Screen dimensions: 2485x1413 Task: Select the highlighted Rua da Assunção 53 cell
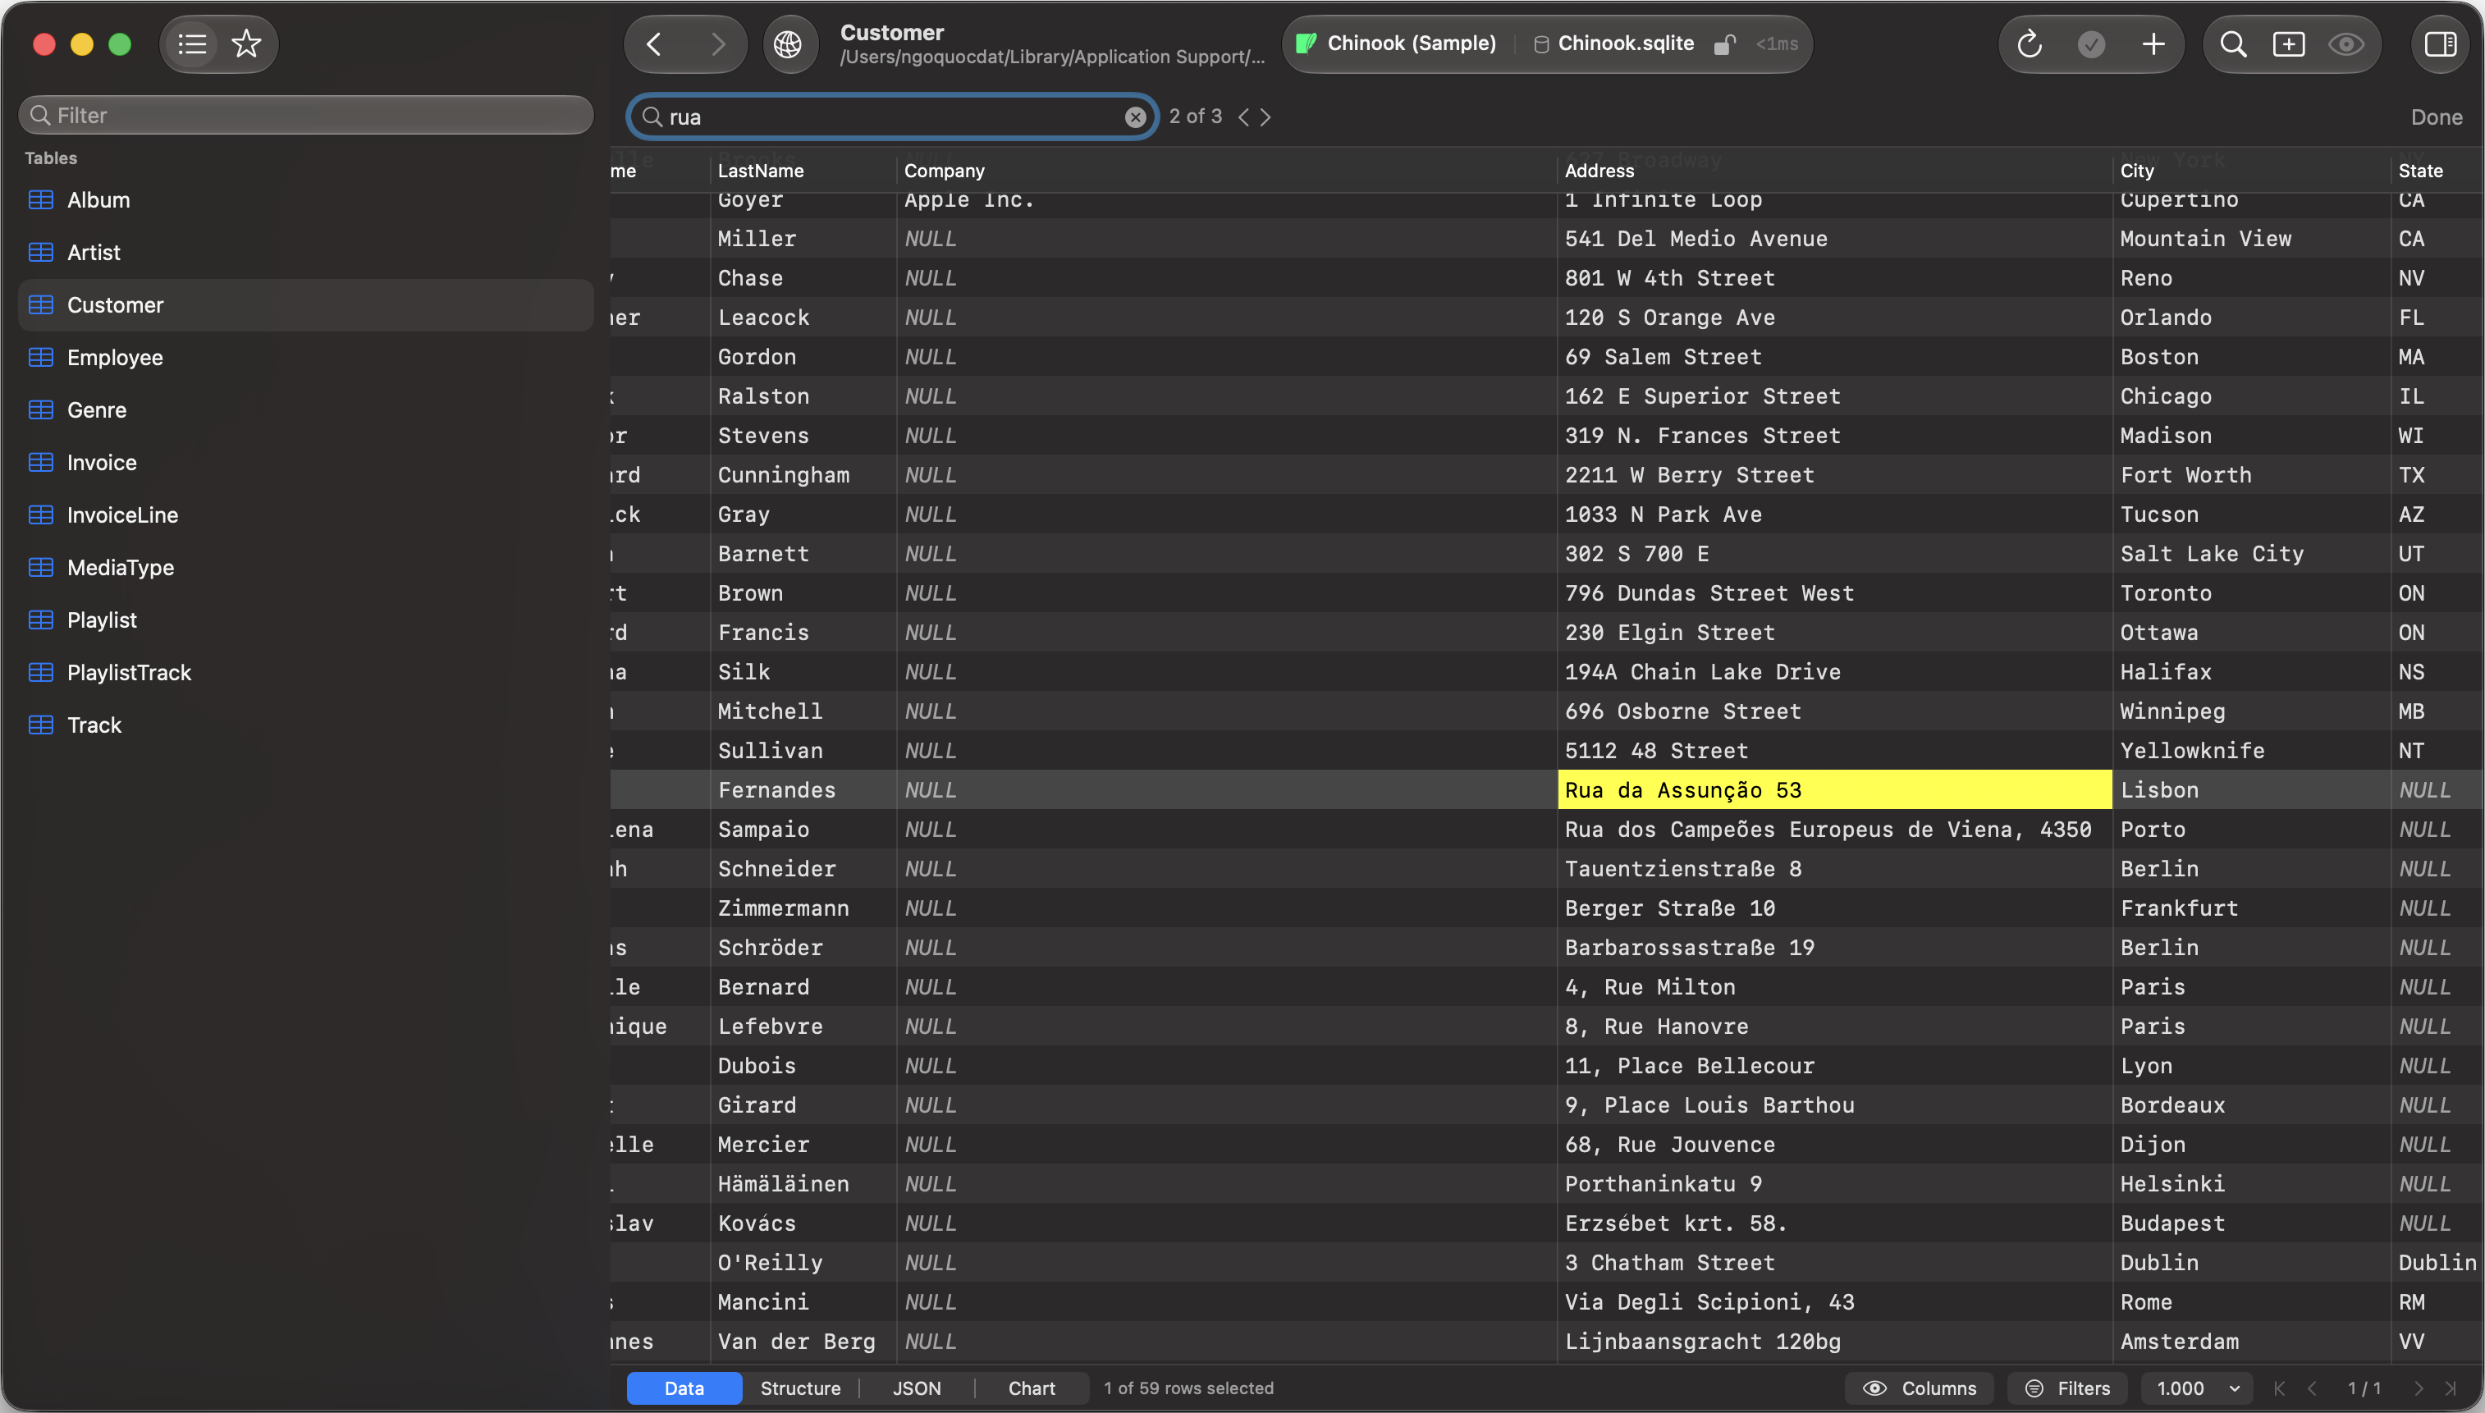pyautogui.click(x=1835, y=790)
